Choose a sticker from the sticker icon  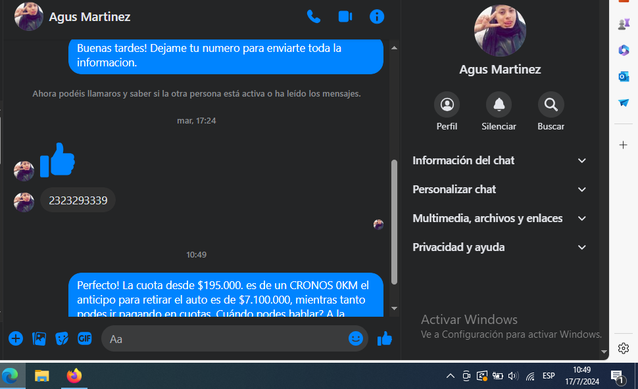[62, 338]
